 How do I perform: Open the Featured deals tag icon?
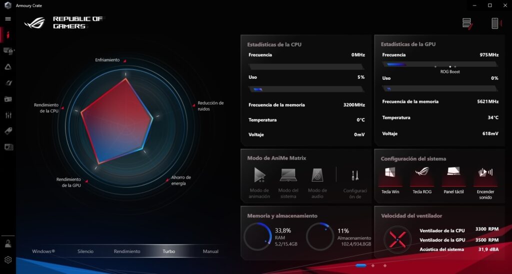[8, 131]
